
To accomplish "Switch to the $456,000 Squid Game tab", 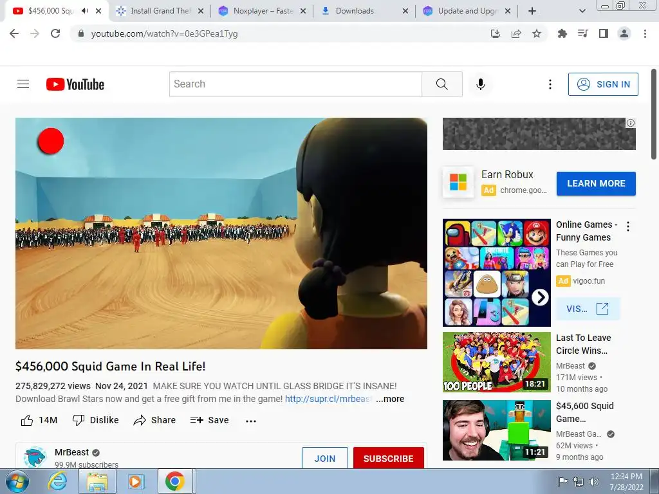I will (50, 11).
